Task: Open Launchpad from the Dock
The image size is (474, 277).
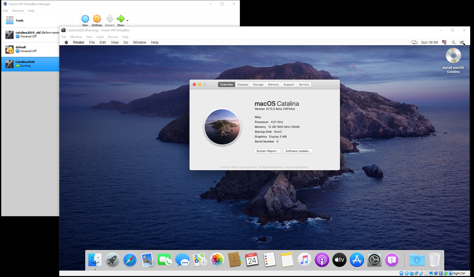Action: (112, 260)
